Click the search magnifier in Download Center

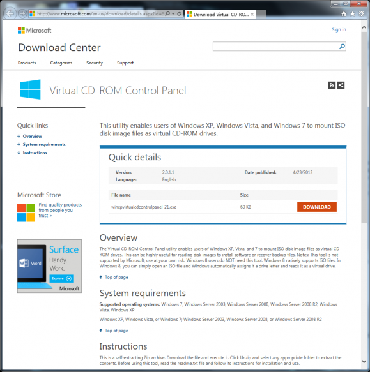tap(342, 47)
